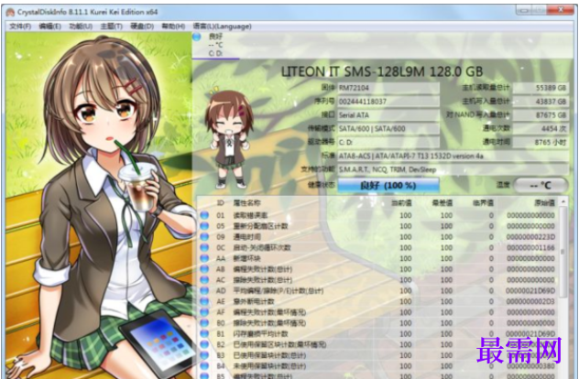Click the host writes value 43837 GB
Image resolution: width=579 pixels, height=379 pixels.
[x=541, y=101]
